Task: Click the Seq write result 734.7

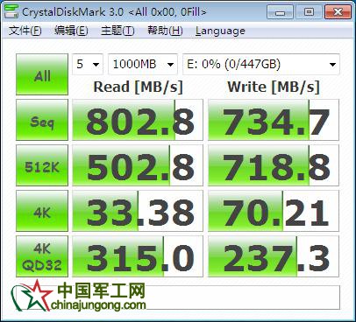Action: click(274, 120)
